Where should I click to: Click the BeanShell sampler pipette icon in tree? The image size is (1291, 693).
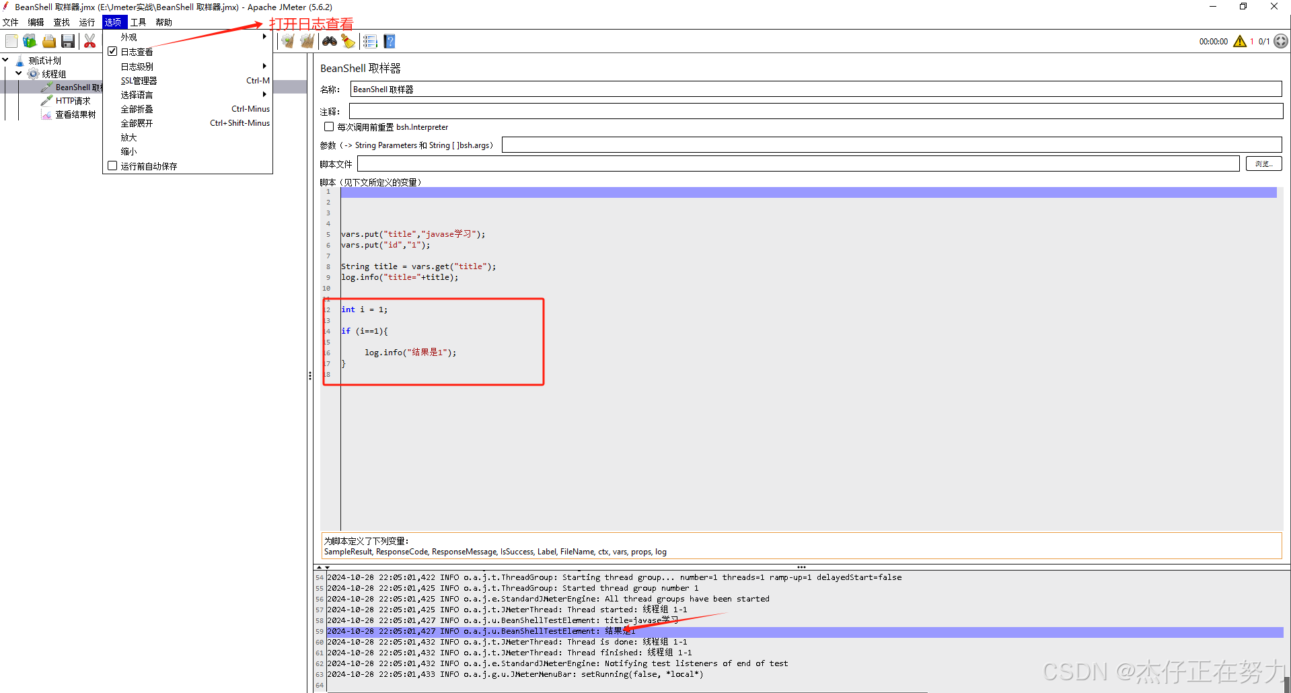click(46, 87)
